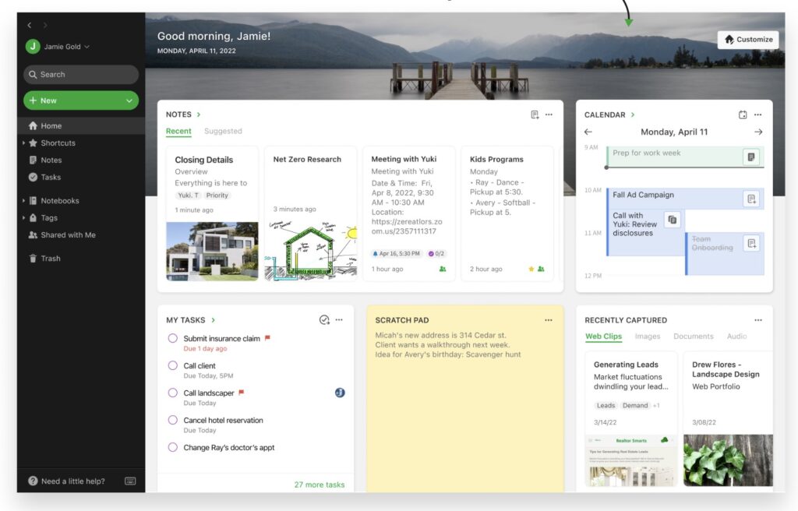
Task: Open Shortcuts in the sidebar
Action: 58,143
